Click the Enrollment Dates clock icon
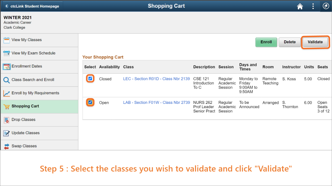 point(7,67)
